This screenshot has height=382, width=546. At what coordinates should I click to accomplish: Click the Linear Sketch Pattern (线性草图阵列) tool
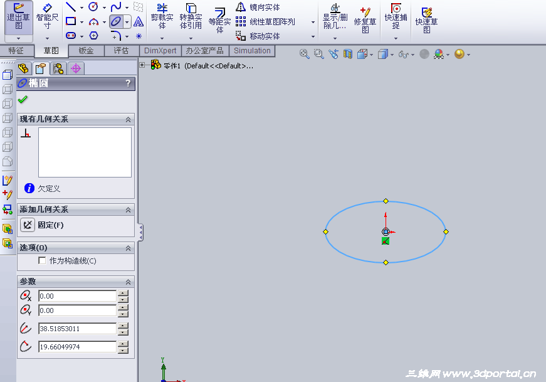click(x=265, y=21)
